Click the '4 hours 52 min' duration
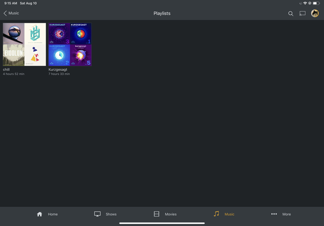 [x=14, y=74]
